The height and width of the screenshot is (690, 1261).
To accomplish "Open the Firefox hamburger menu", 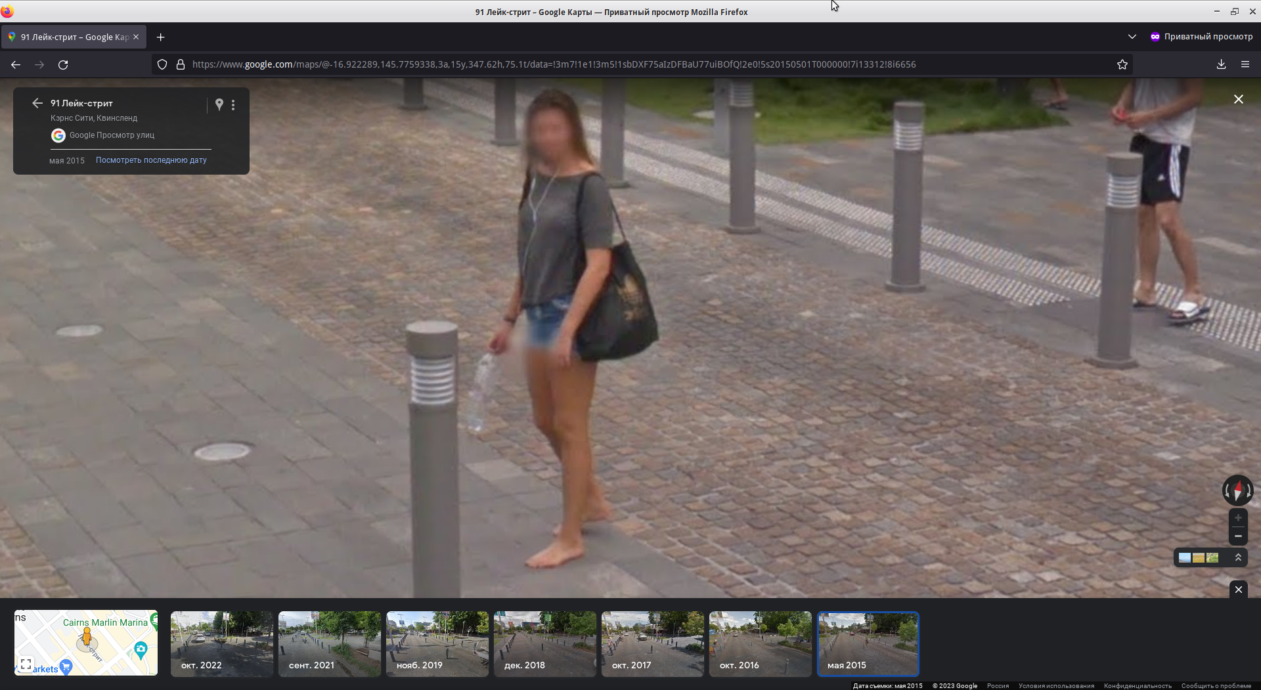I will pyautogui.click(x=1245, y=64).
